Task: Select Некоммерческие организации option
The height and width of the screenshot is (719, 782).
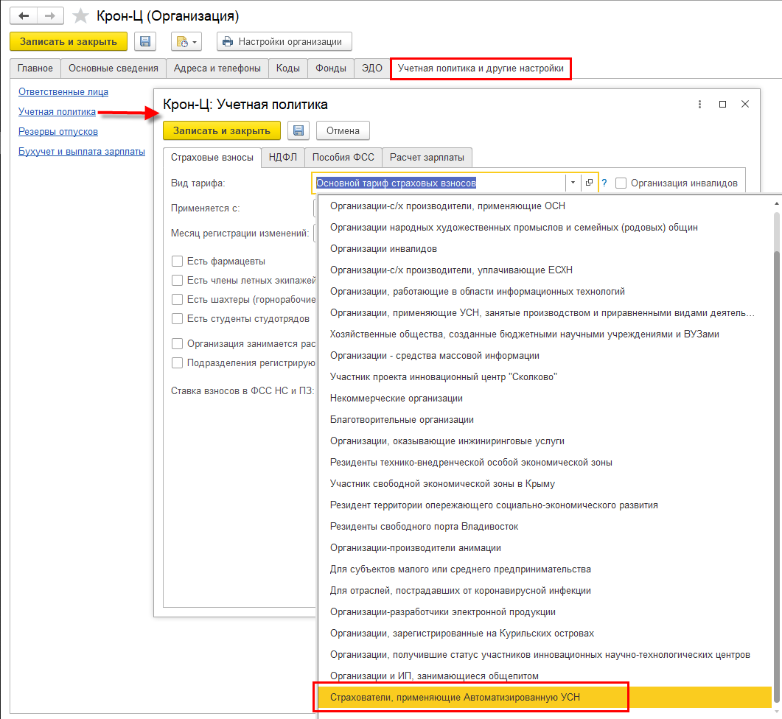Action: coord(545,399)
